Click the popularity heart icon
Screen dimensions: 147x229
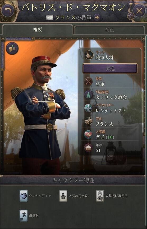(88, 134)
